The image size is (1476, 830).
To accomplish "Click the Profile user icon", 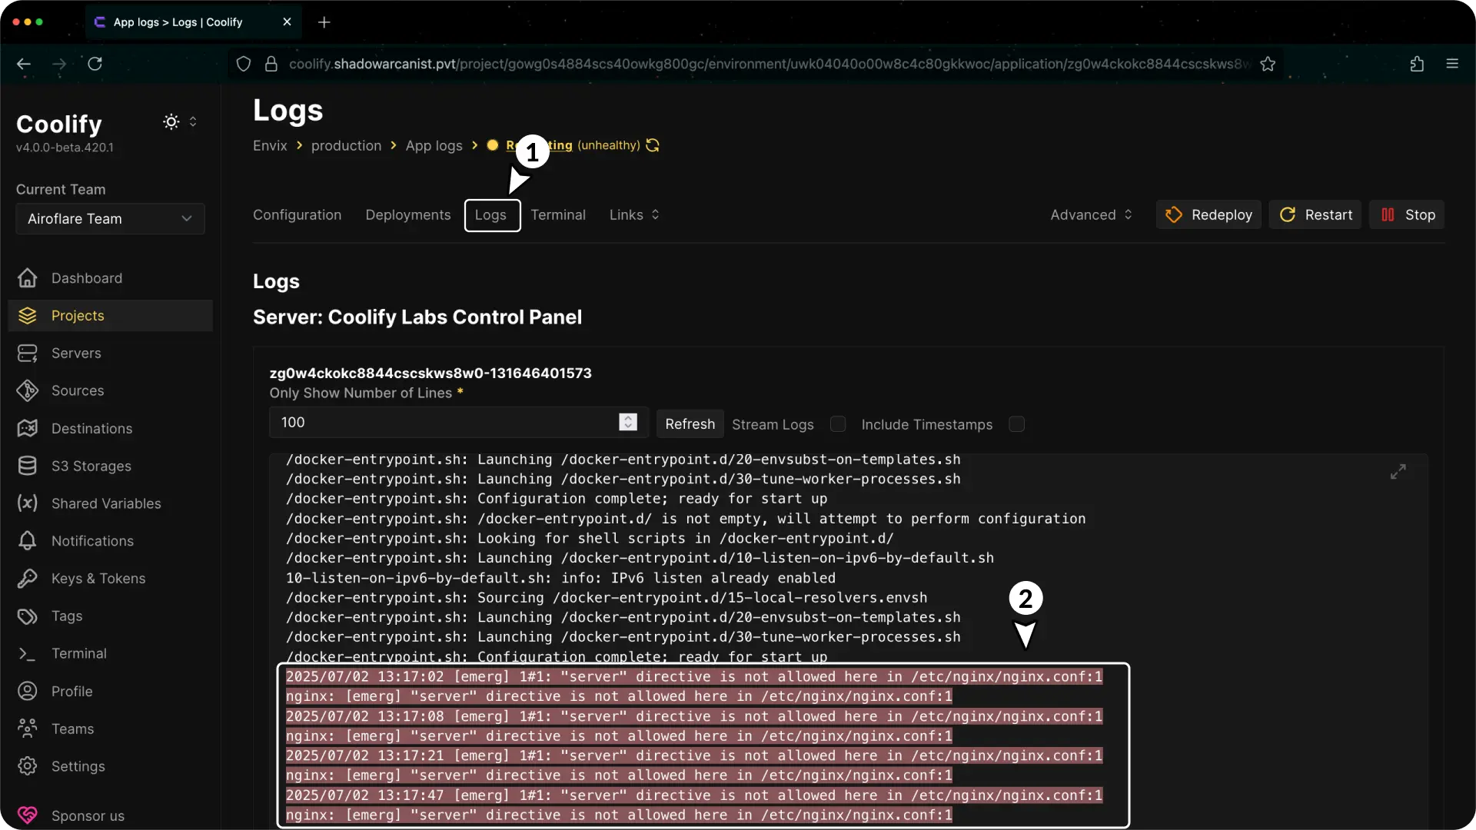I will pos(28,692).
